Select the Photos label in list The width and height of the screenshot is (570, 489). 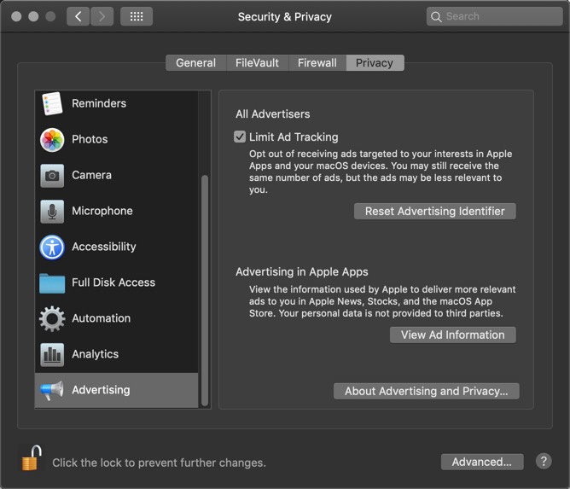point(90,140)
